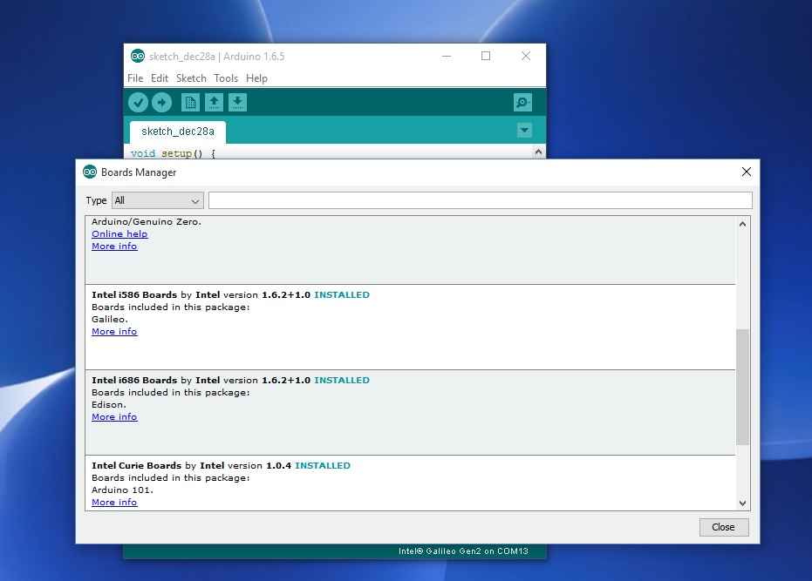This screenshot has width=812, height=581.
Task: Select the sketch_dec28a tab
Action: (178, 132)
